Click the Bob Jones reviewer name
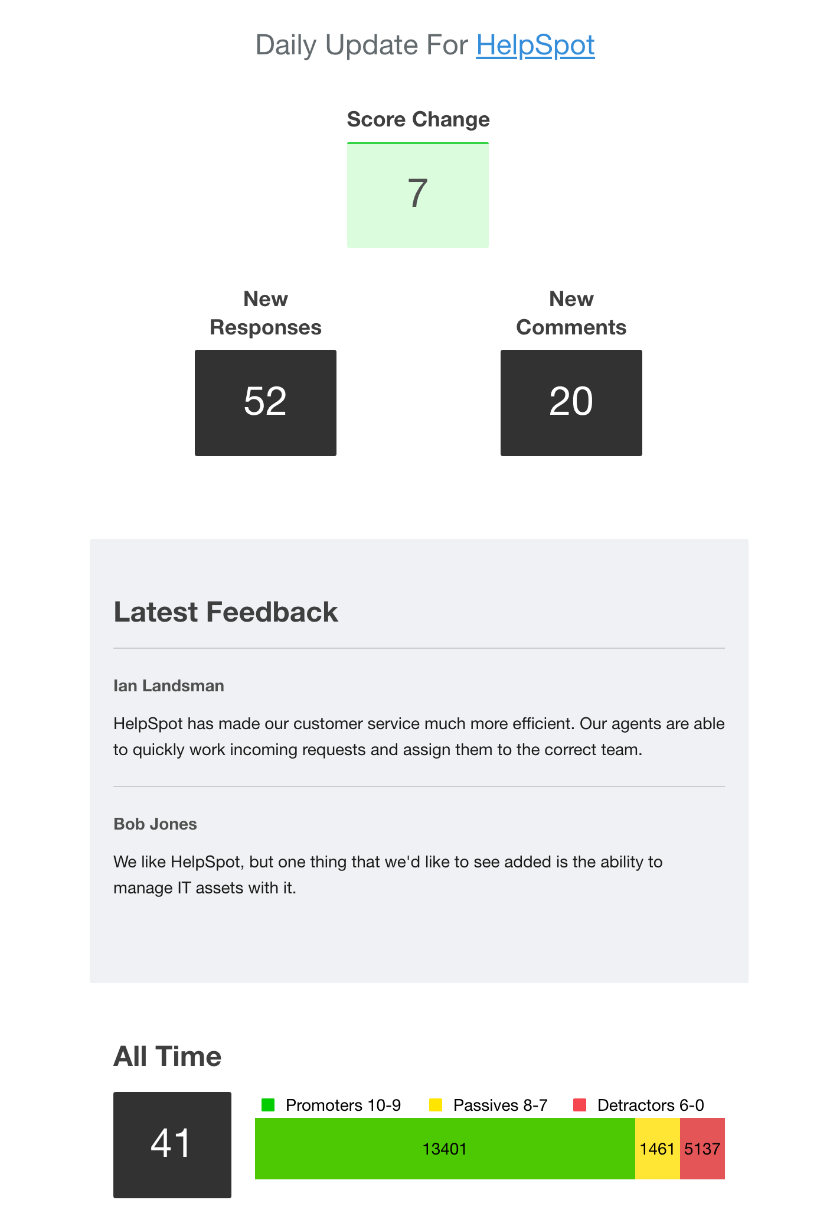The height and width of the screenshot is (1229, 830). [x=155, y=824]
